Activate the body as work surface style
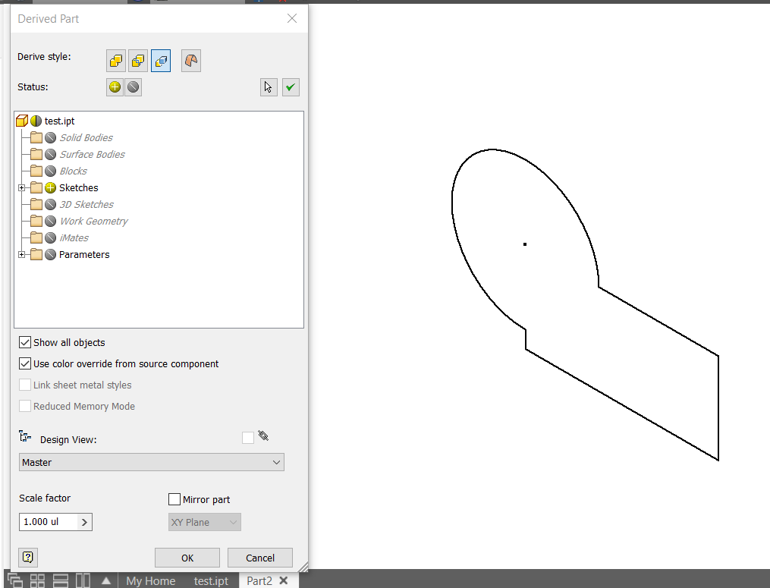This screenshot has width=770, height=588. click(161, 61)
